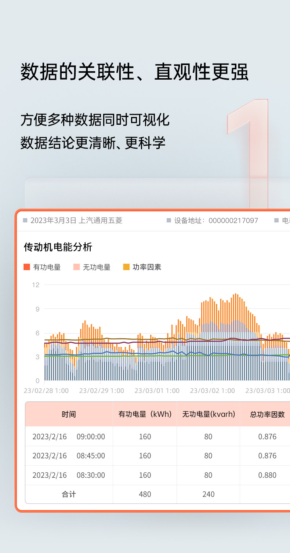Toggle the 功率因素 legend swatch

point(126,267)
